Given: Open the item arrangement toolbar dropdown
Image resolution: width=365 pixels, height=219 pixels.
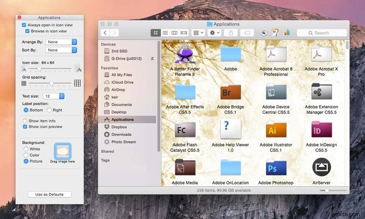Looking at the screenshot, I should pyautogui.click(x=198, y=33).
